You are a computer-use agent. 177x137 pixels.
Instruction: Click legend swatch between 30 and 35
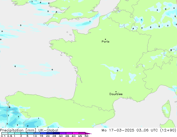tap(63, 133)
